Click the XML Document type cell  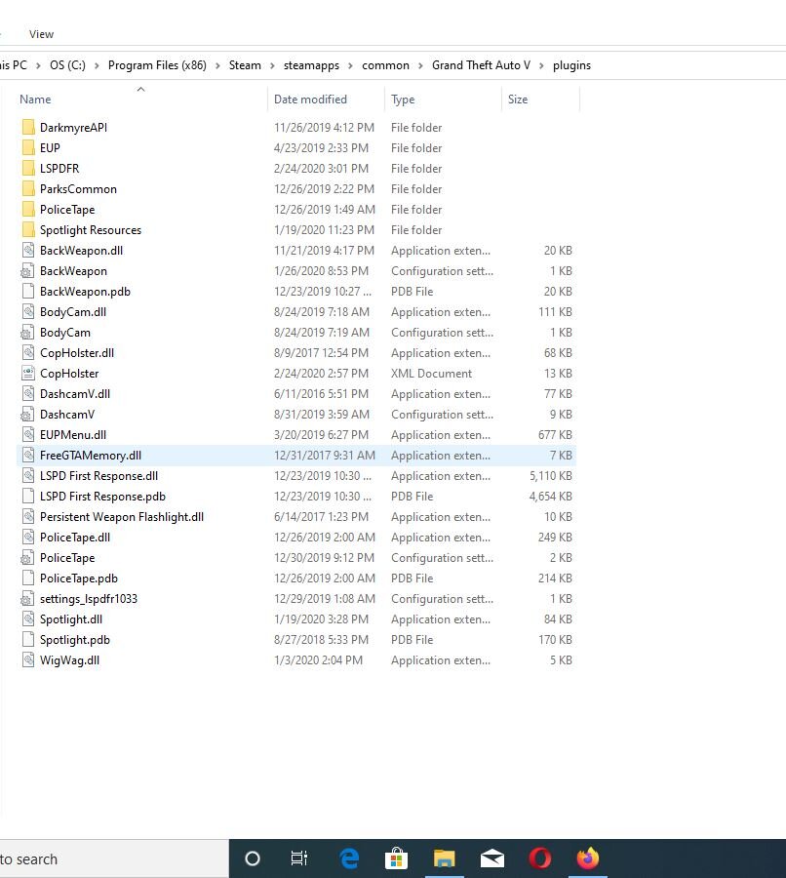coord(432,374)
